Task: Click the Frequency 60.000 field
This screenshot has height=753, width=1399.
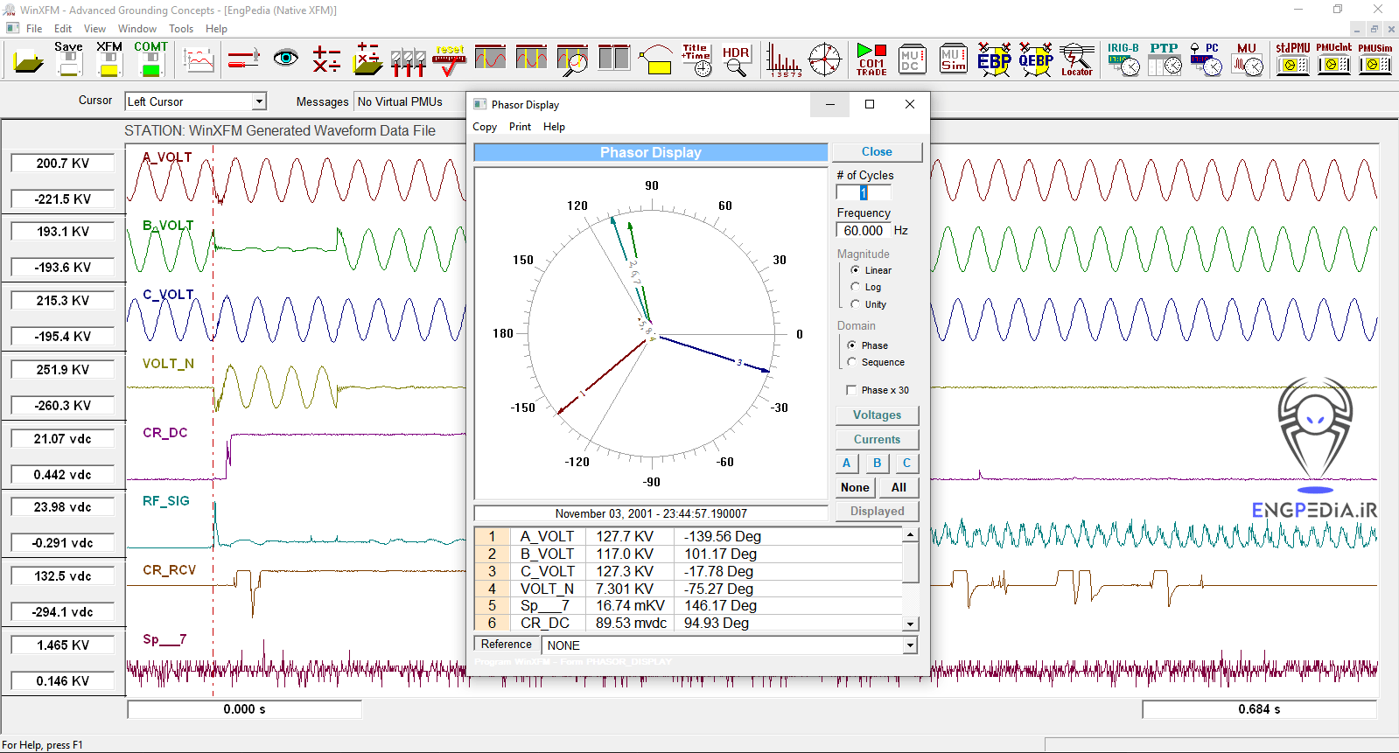Action: [x=864, y=231]
